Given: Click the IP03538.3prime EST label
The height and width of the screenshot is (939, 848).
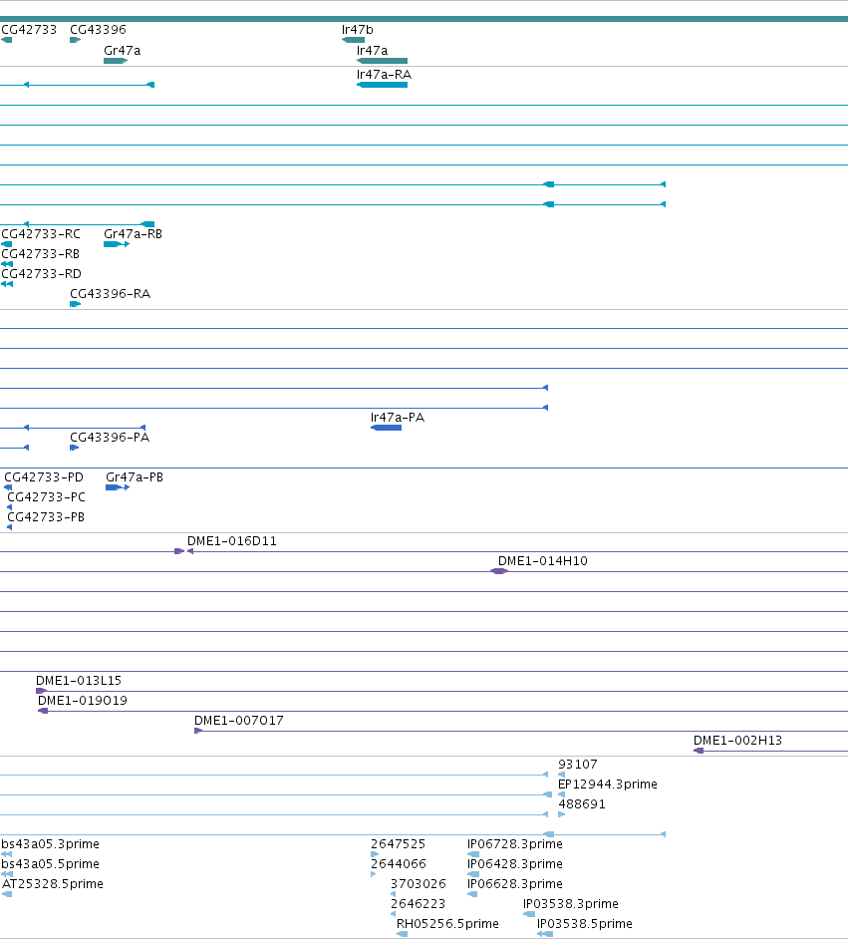Looking at the screenshot, I should 571,904.
